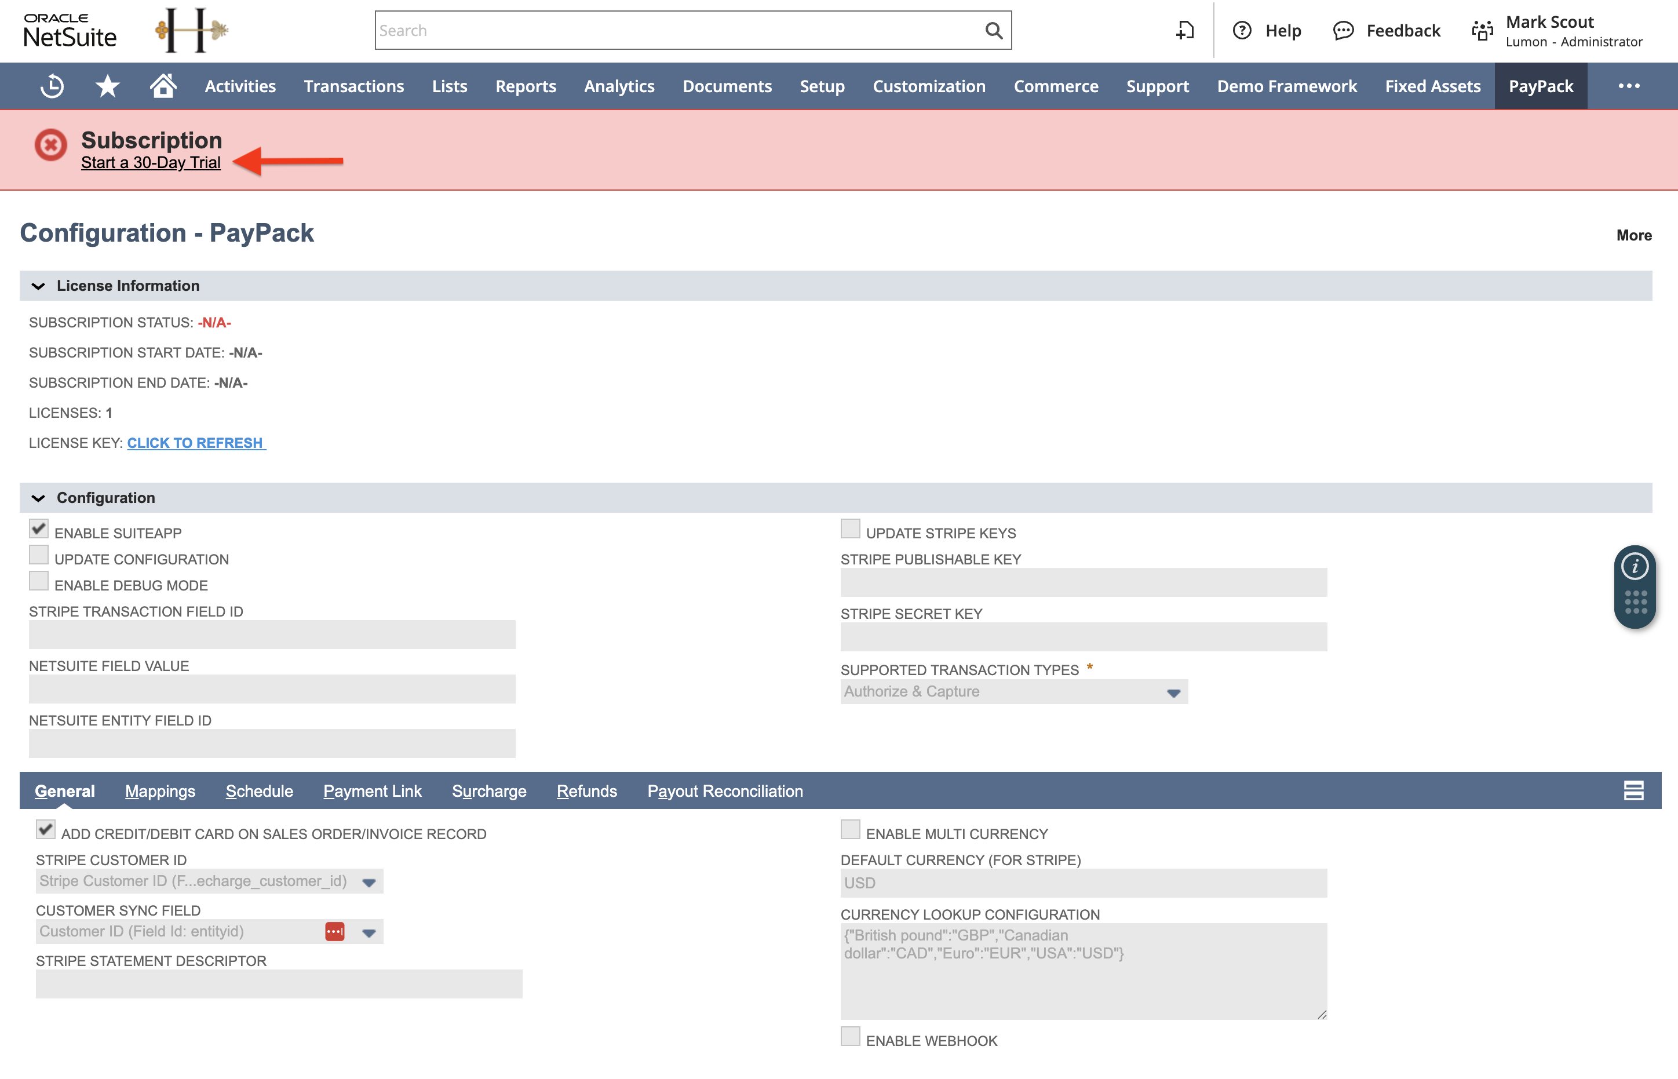Check Enable Debug Mode checkbox
The image size is (1678, 1079).
[x=39, y=581]
